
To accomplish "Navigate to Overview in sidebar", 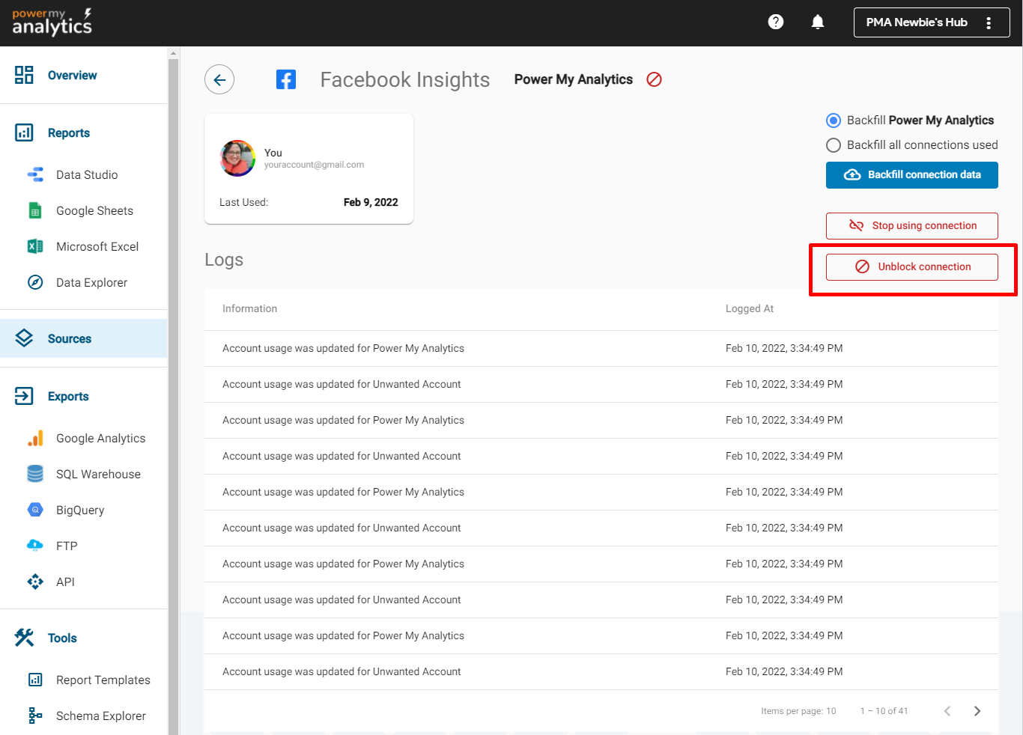I will (x=72, y=76).
